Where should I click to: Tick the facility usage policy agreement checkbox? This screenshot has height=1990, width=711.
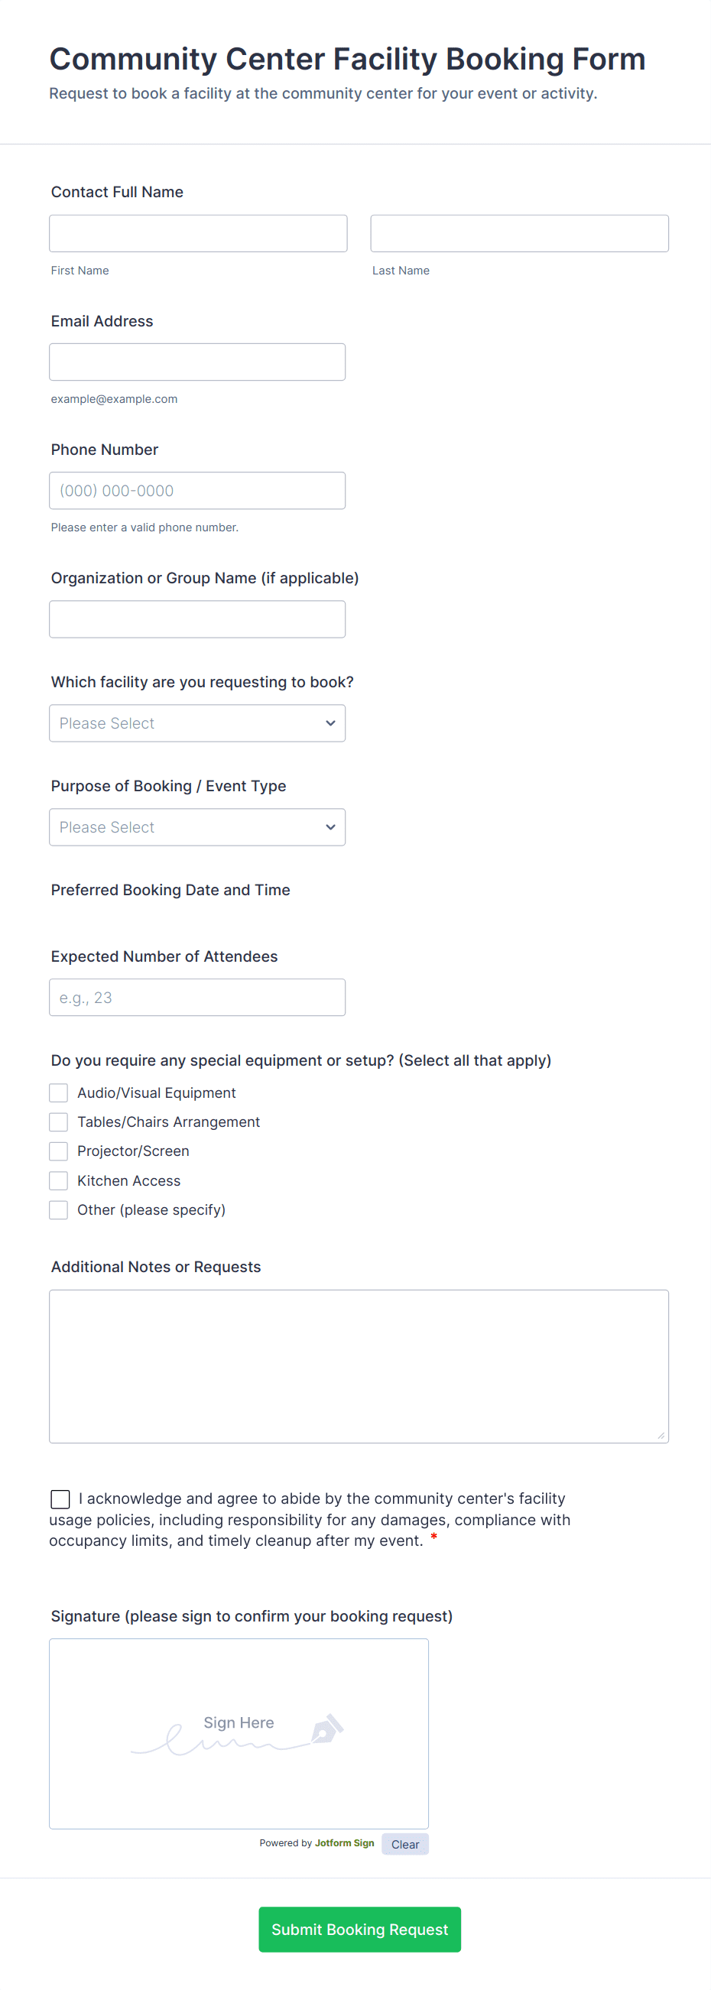pos(60,1499)
